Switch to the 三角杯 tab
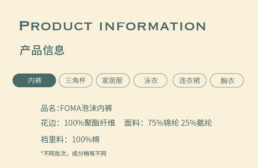This screenshot has height=168, width=258. click(75, 80)
